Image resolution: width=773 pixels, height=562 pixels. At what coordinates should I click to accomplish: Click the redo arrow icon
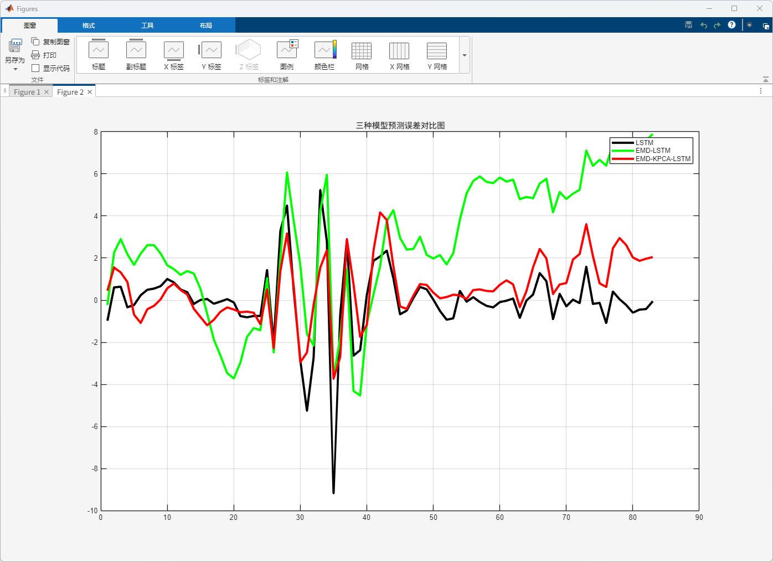pos(717,25)
